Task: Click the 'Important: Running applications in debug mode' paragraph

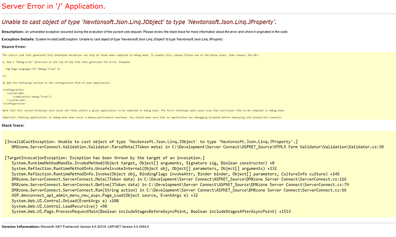Action: (x=142, y=118)
